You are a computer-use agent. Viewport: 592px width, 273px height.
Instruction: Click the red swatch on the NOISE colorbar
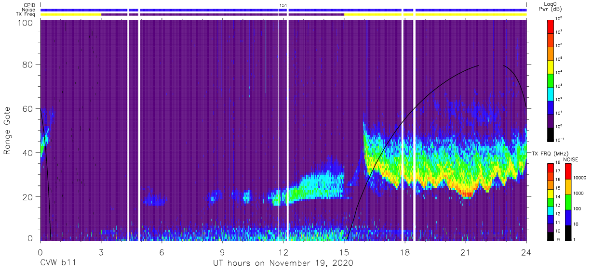568,171
